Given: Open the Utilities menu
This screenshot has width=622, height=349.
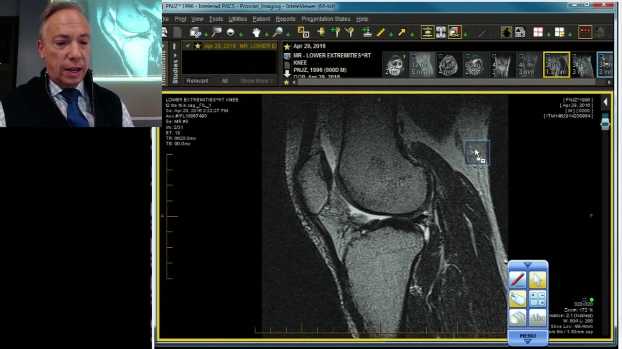Looking at the screenshot, I should pos(238,19).
